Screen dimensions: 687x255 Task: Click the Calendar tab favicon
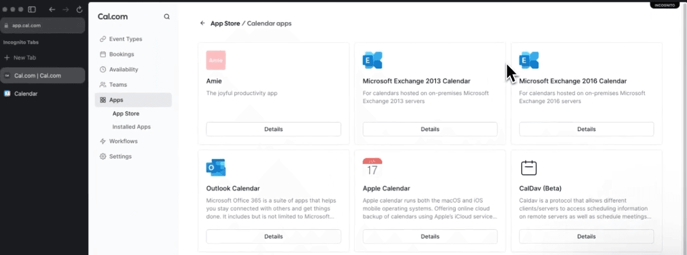tap(7, 93)
